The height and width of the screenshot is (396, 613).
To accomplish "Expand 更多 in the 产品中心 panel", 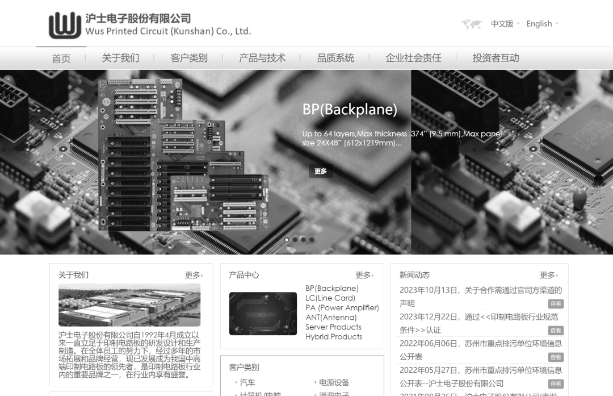I will [x=364, y=275].
